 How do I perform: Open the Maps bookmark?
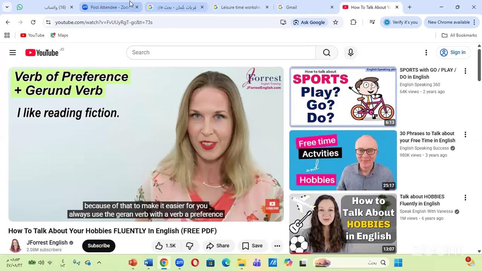click(59, 35)
